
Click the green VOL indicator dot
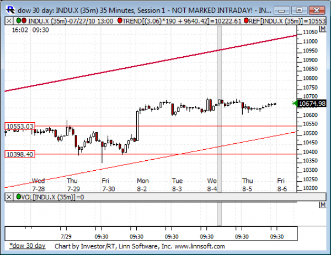[x=19, y=197]
